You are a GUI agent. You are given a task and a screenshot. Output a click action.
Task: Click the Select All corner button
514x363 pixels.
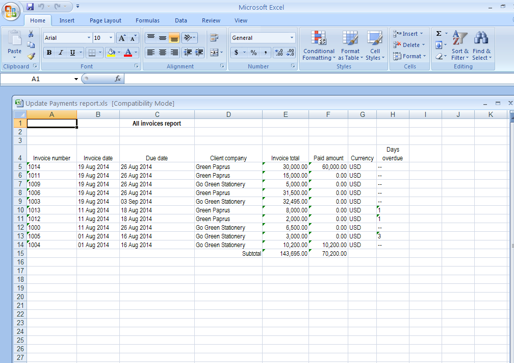pos(20,114)
